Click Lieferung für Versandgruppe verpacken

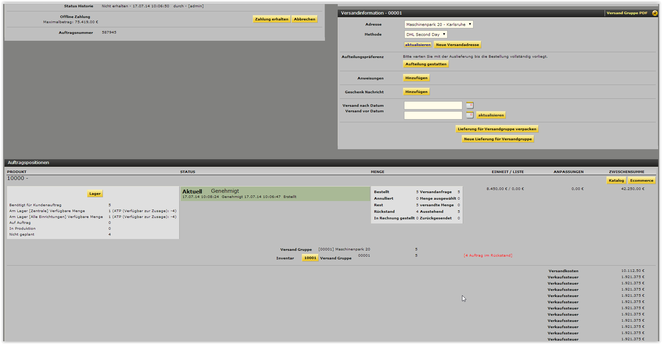coord(497,129)
